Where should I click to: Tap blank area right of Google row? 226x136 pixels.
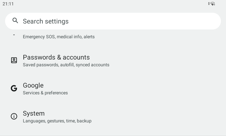169,88
